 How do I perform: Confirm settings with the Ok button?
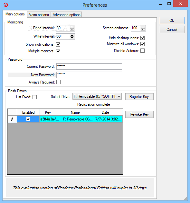[x=172, y=21]
